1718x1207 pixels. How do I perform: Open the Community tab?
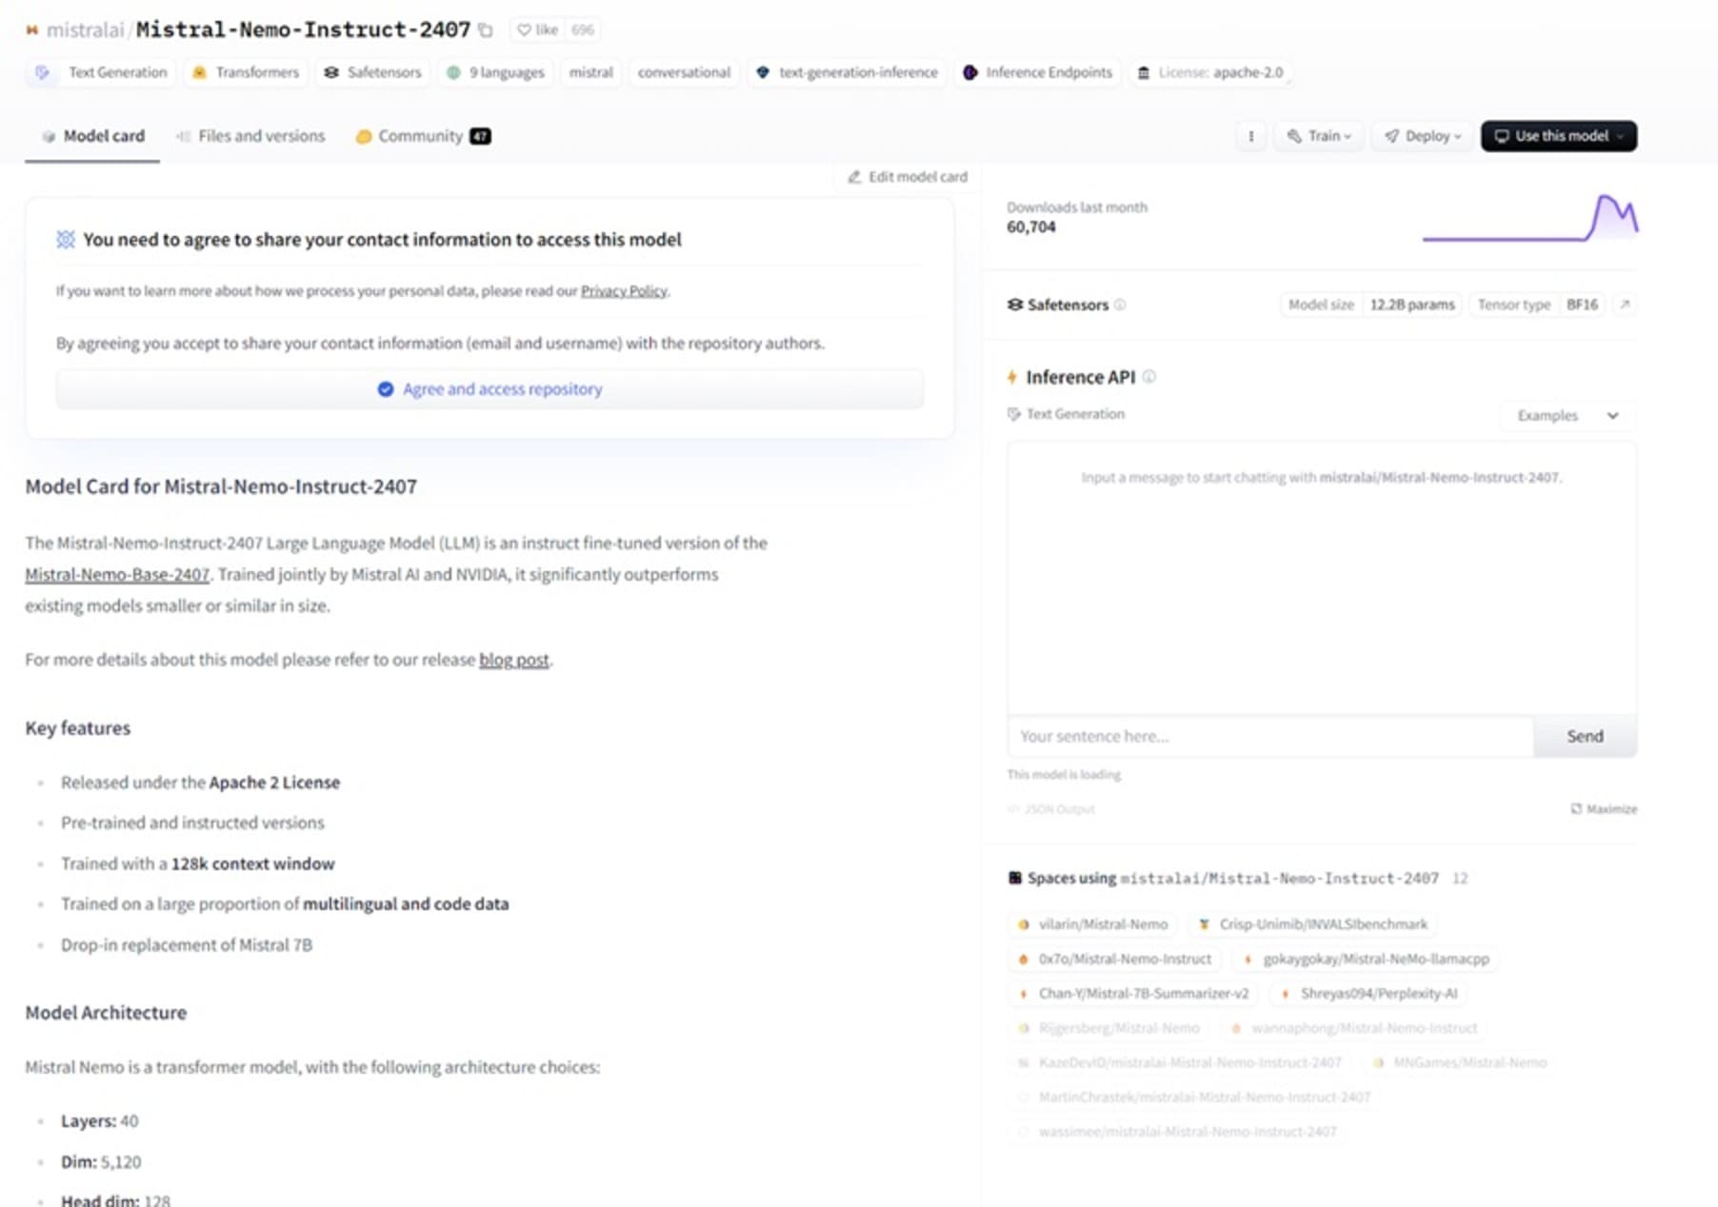423,136
